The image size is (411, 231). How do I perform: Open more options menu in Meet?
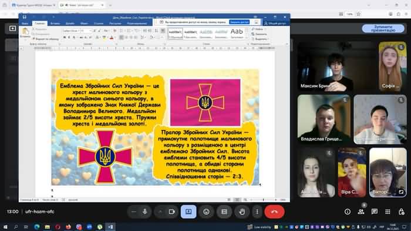(x=257, y=212)
